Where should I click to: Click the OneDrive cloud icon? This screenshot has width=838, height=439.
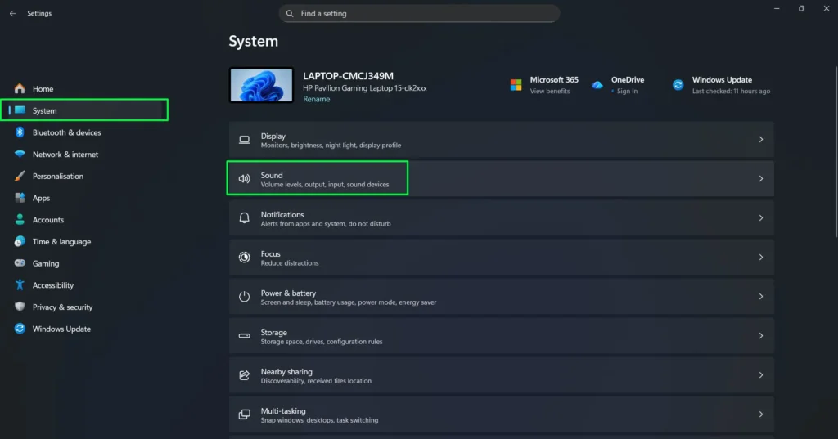pyautogui.click(x=597, y=85)
